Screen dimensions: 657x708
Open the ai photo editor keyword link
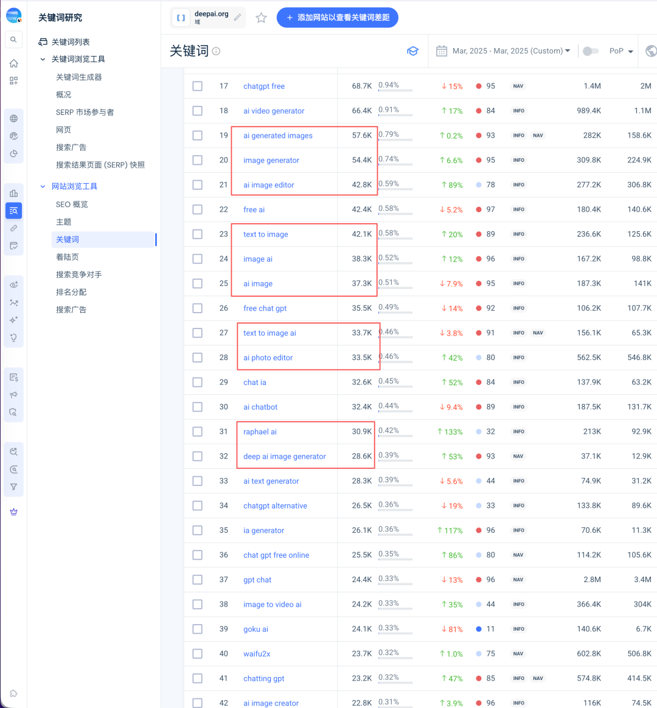[268, 358]
